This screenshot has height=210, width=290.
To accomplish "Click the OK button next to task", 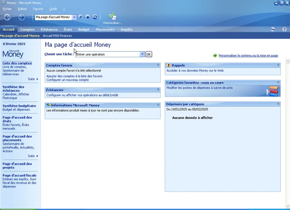I will click(149, 54).
